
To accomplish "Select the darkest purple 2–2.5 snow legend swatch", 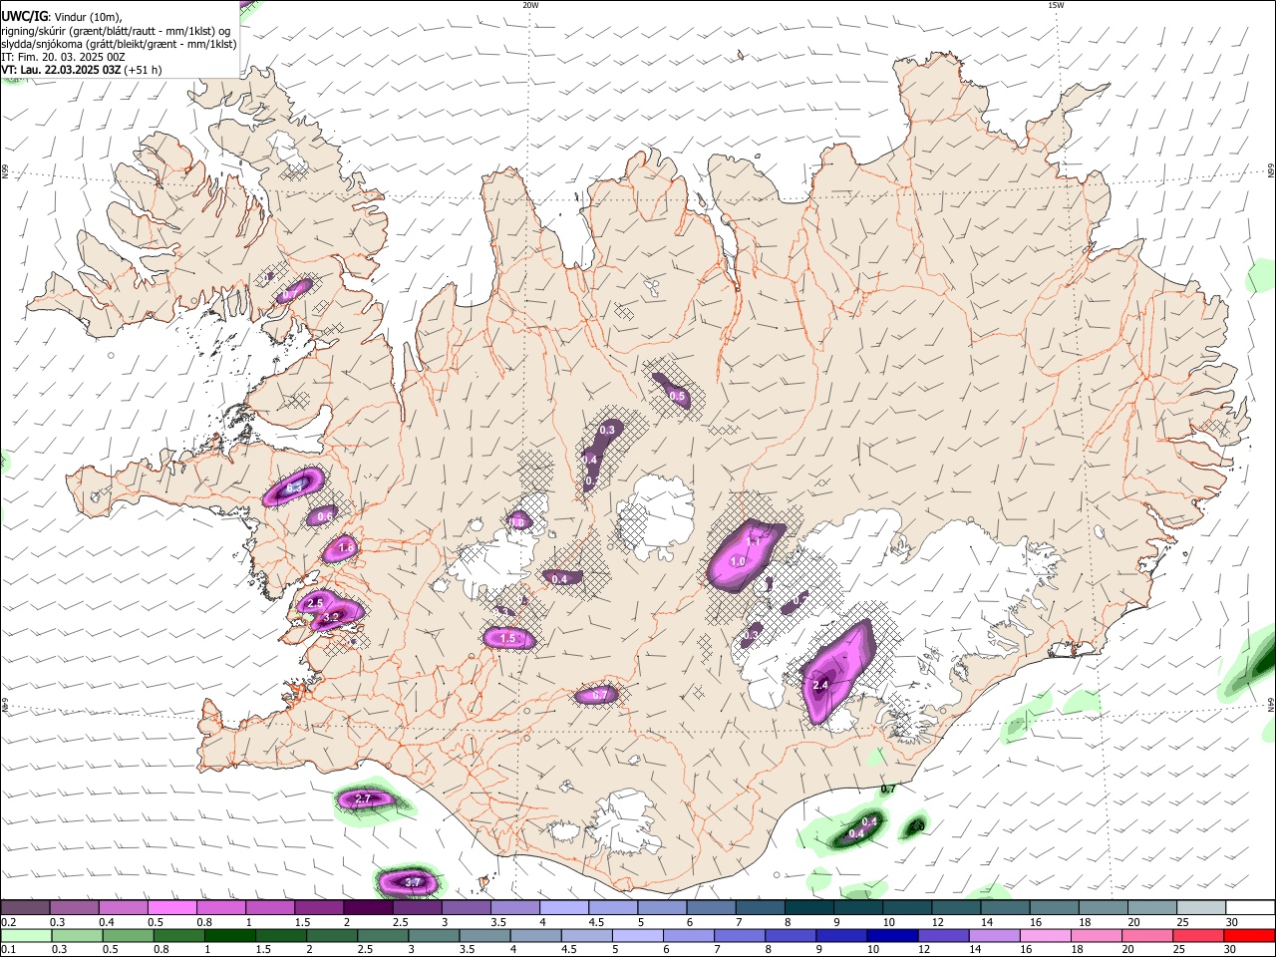I will 368,908.
